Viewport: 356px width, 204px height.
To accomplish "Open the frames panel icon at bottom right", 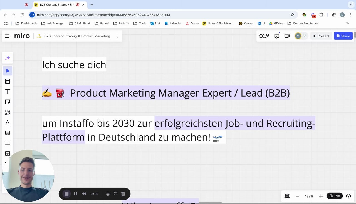I will tap(287, 196).
